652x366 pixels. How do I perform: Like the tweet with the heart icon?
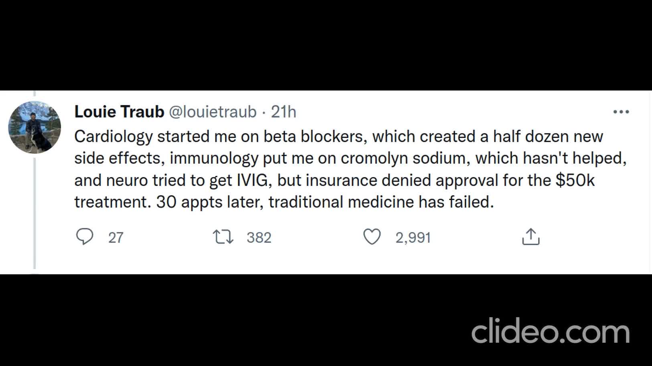point(372,237)
